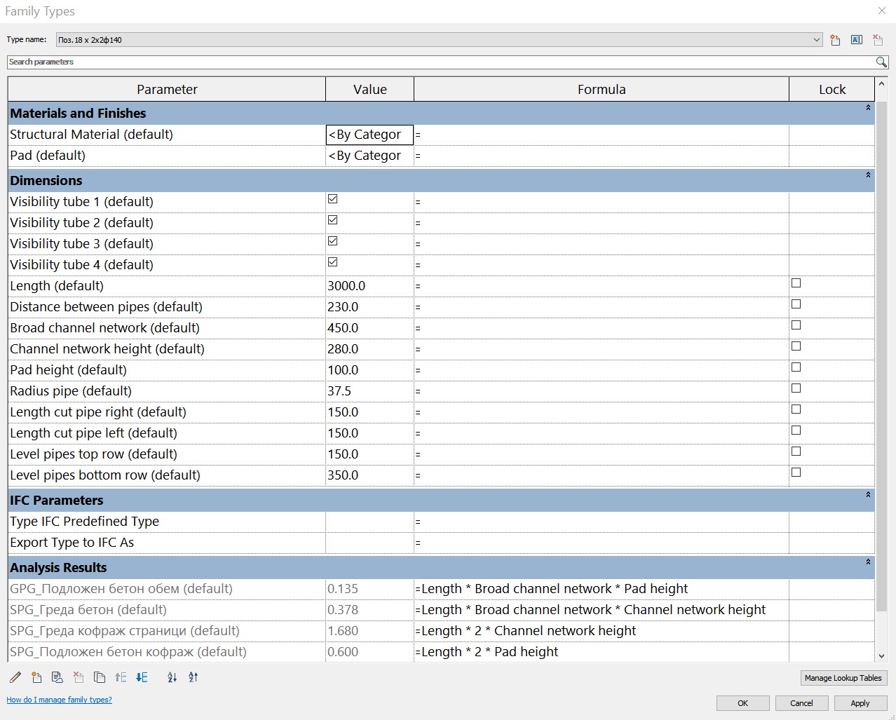The image size is (896, 720).
Task: Enable lock for Radius pipe
Action: point(796,388)
